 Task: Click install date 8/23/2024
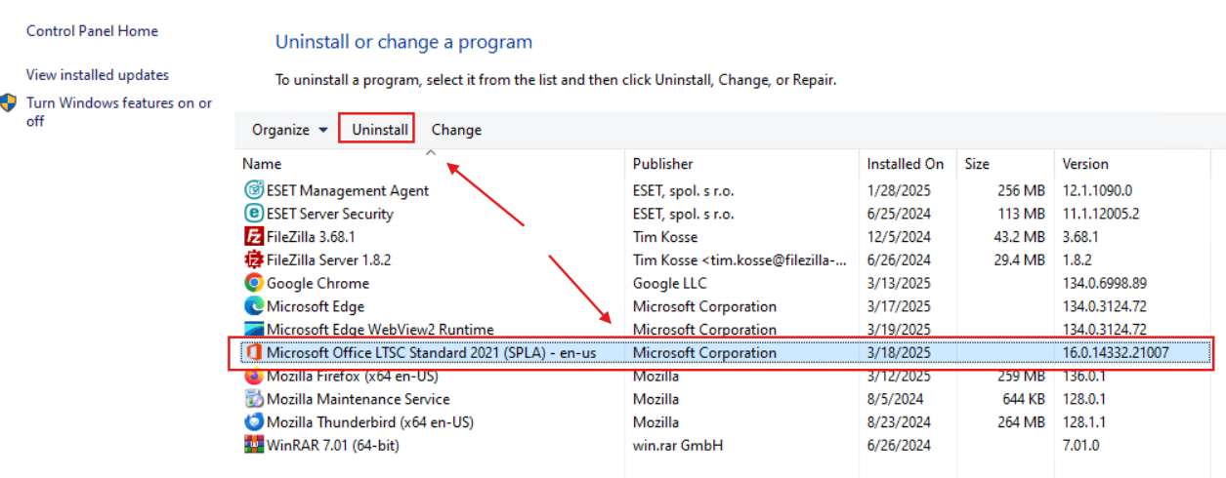click(x=899, y=422)
